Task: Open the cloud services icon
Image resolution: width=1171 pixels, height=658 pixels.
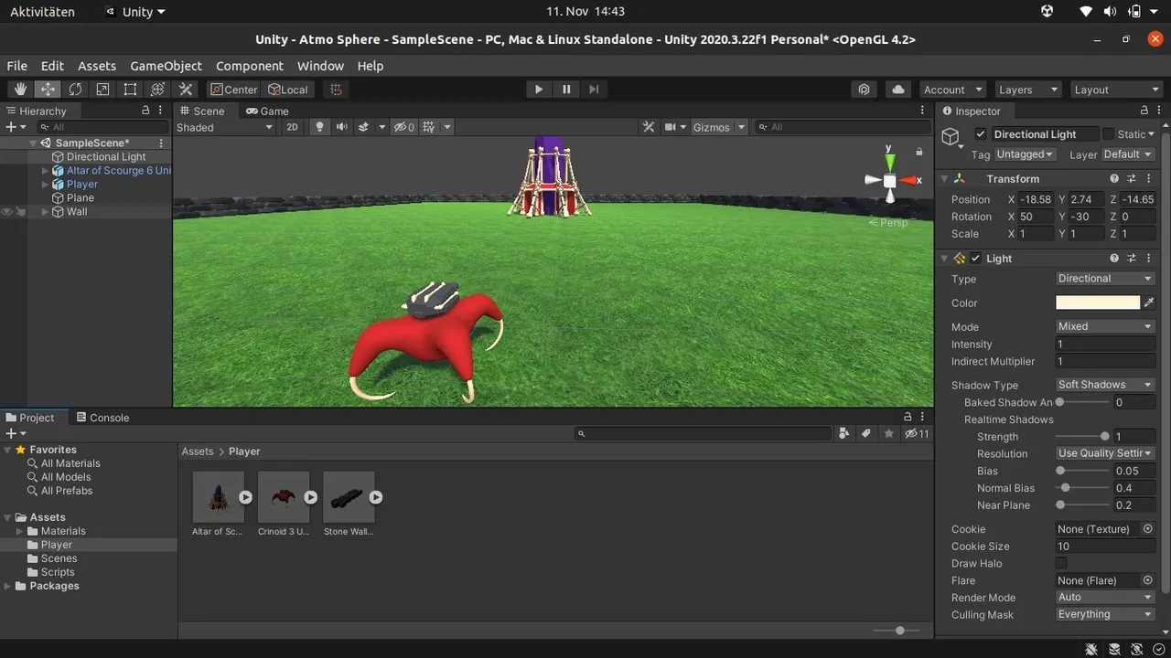Action: (x=898, y=90)
